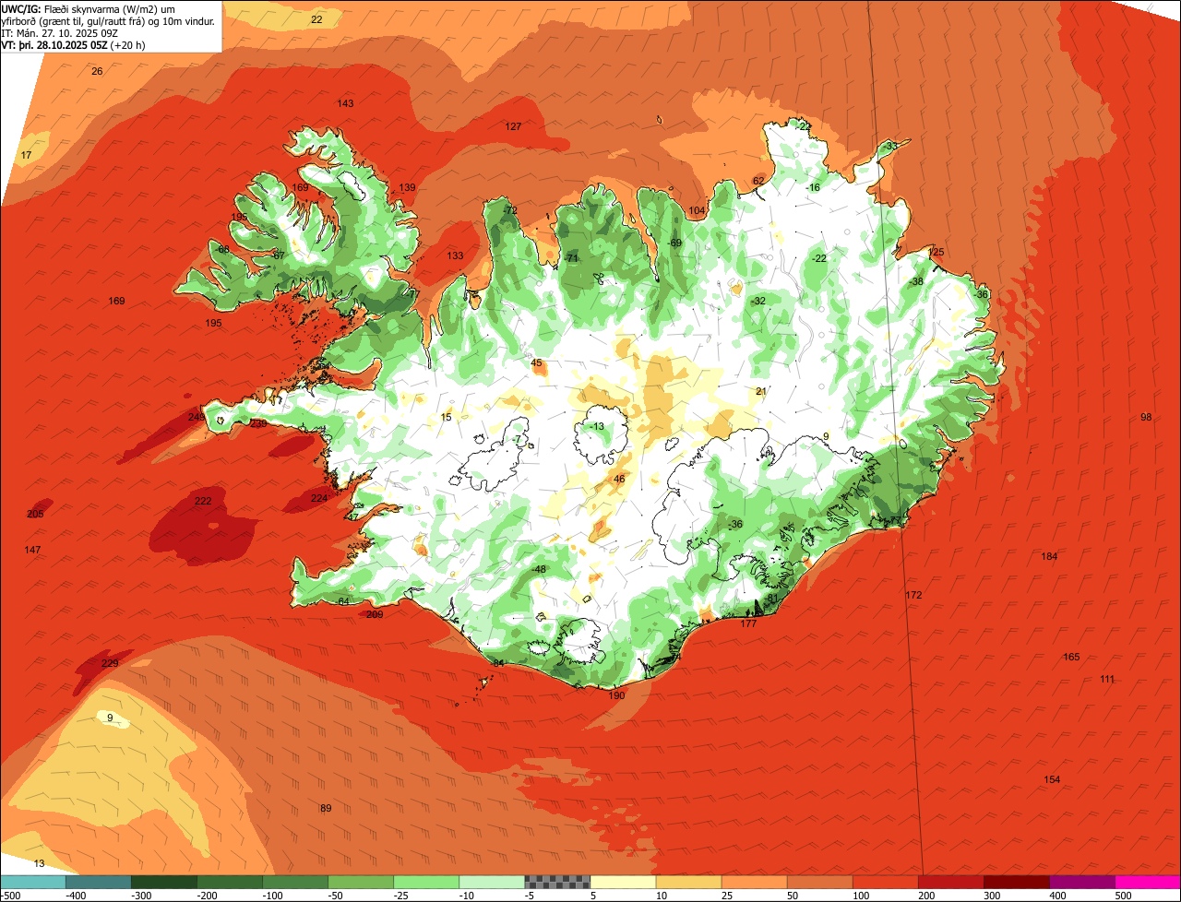Click the map value '205' at west edge
Screen dimensions: 1181x902
[x=35, y=514]
